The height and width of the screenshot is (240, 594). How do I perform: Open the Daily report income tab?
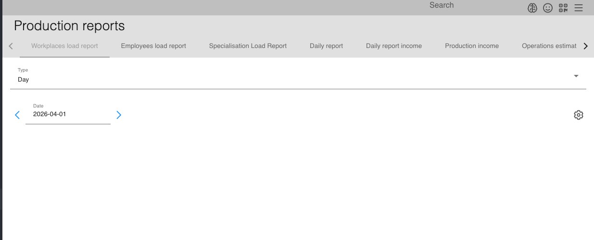(393, 46)
